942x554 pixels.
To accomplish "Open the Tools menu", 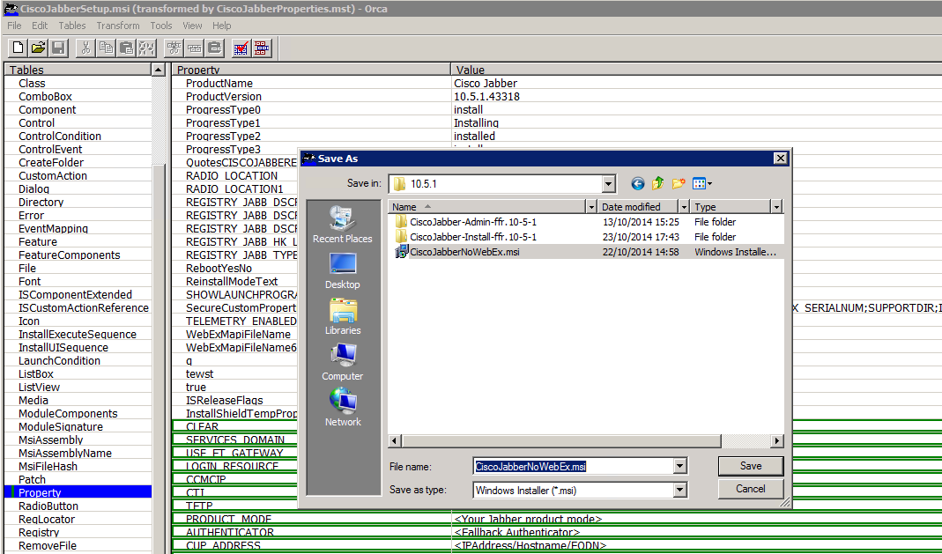I will (x=161, y=26).
